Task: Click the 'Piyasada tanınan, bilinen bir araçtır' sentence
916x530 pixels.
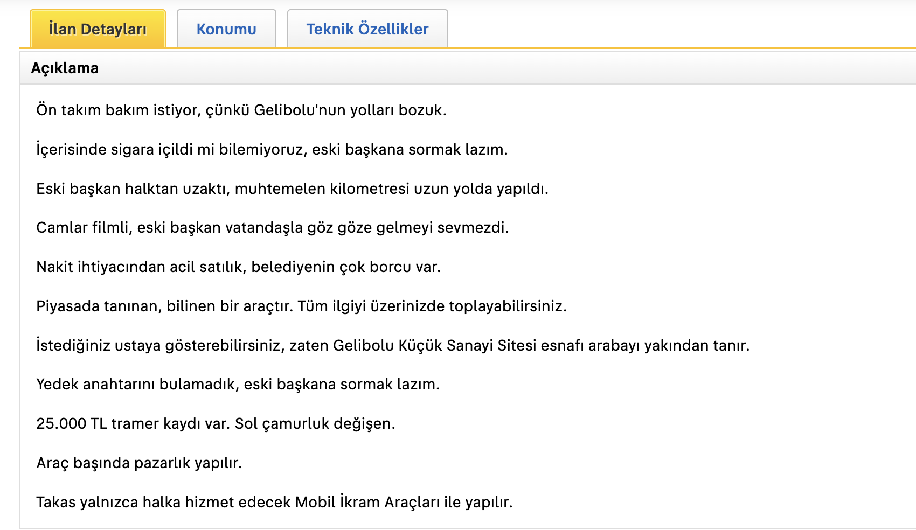Action: tap(165, 306)
